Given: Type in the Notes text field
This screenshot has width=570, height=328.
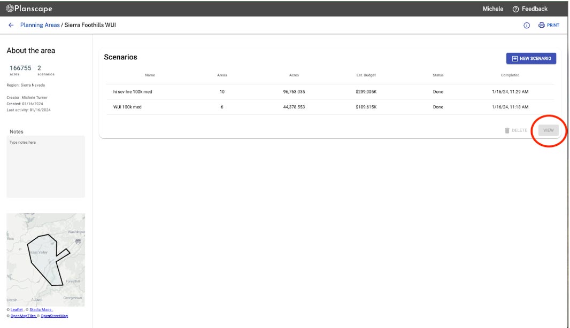Looking at the screenshot, I should 45,166.
